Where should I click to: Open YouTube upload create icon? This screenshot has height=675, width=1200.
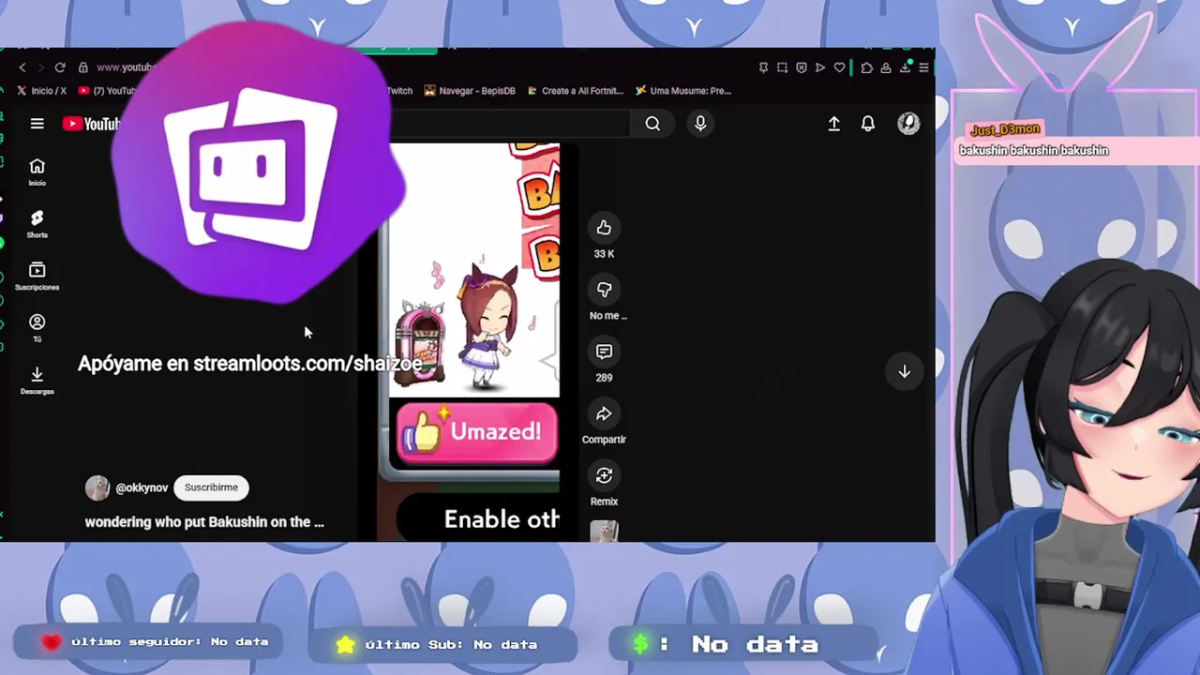(833, 124)
